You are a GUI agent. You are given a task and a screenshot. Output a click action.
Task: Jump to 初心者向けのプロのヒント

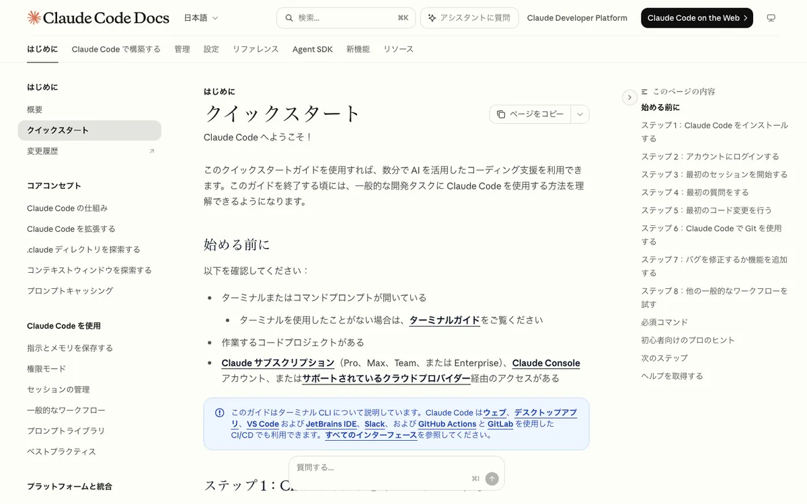688,340
